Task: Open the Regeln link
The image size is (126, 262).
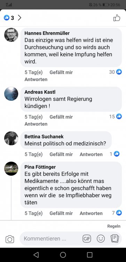Action: click(x=114, y=226)
